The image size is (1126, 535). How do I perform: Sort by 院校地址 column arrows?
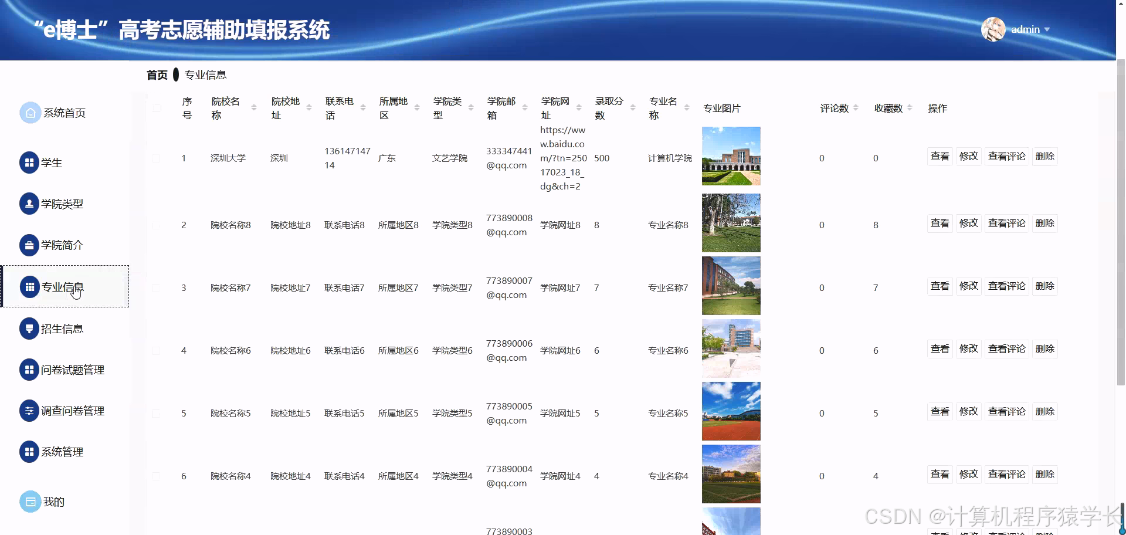[309, 108]
